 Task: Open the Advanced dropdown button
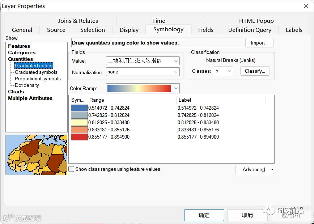(255, 169)
